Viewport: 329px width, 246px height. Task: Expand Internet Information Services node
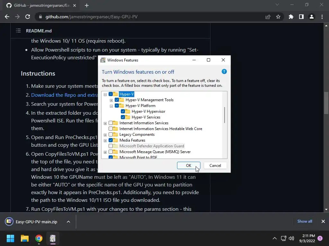pos(105,123)
